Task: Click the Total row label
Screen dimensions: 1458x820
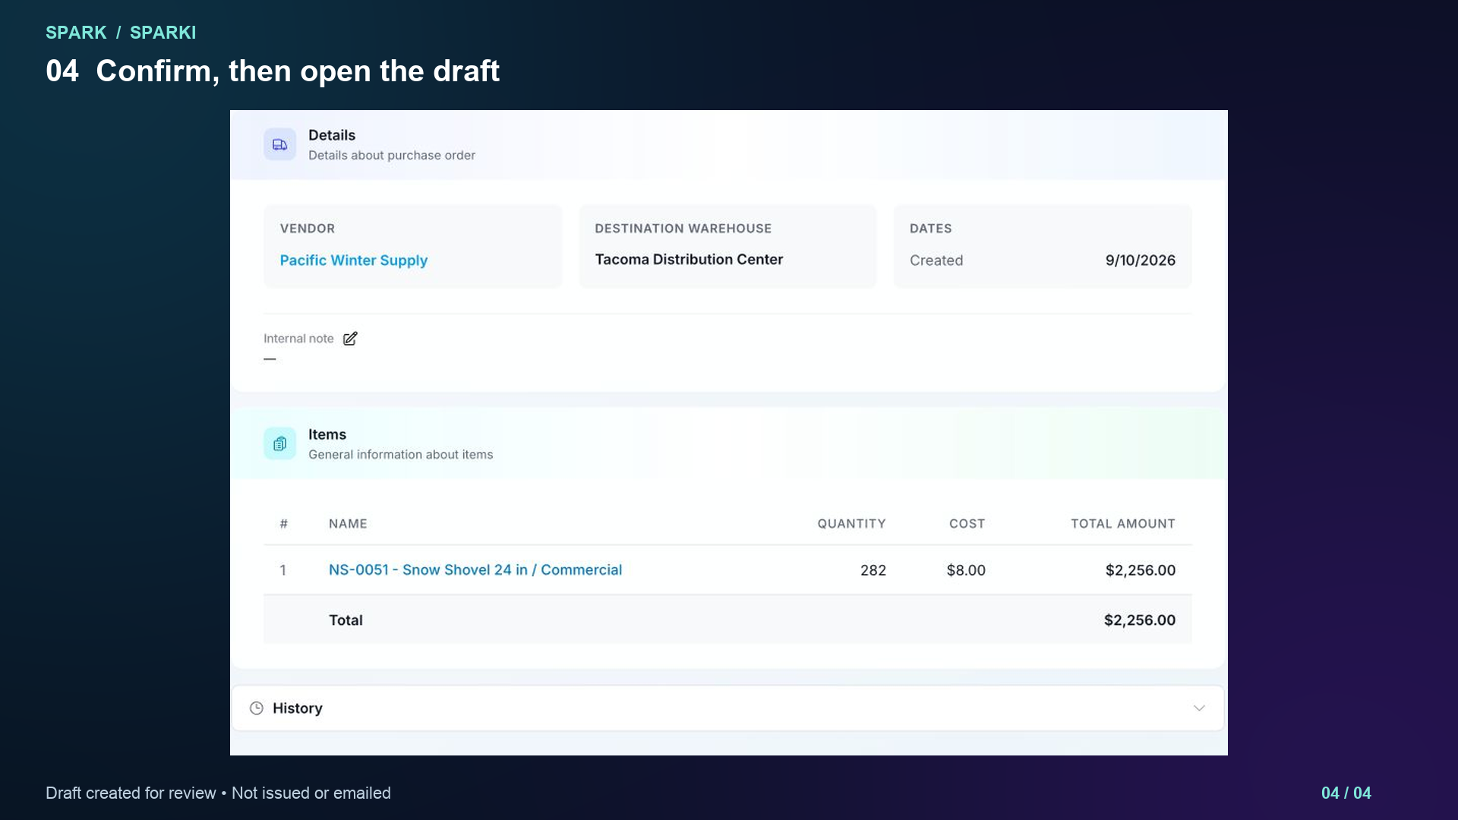Action: [x=346, y=620]
